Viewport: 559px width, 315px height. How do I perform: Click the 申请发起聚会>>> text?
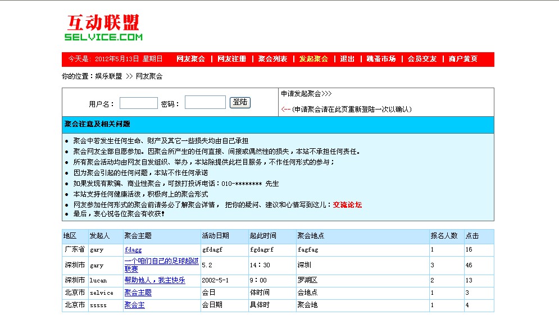(x=306, y=94)
